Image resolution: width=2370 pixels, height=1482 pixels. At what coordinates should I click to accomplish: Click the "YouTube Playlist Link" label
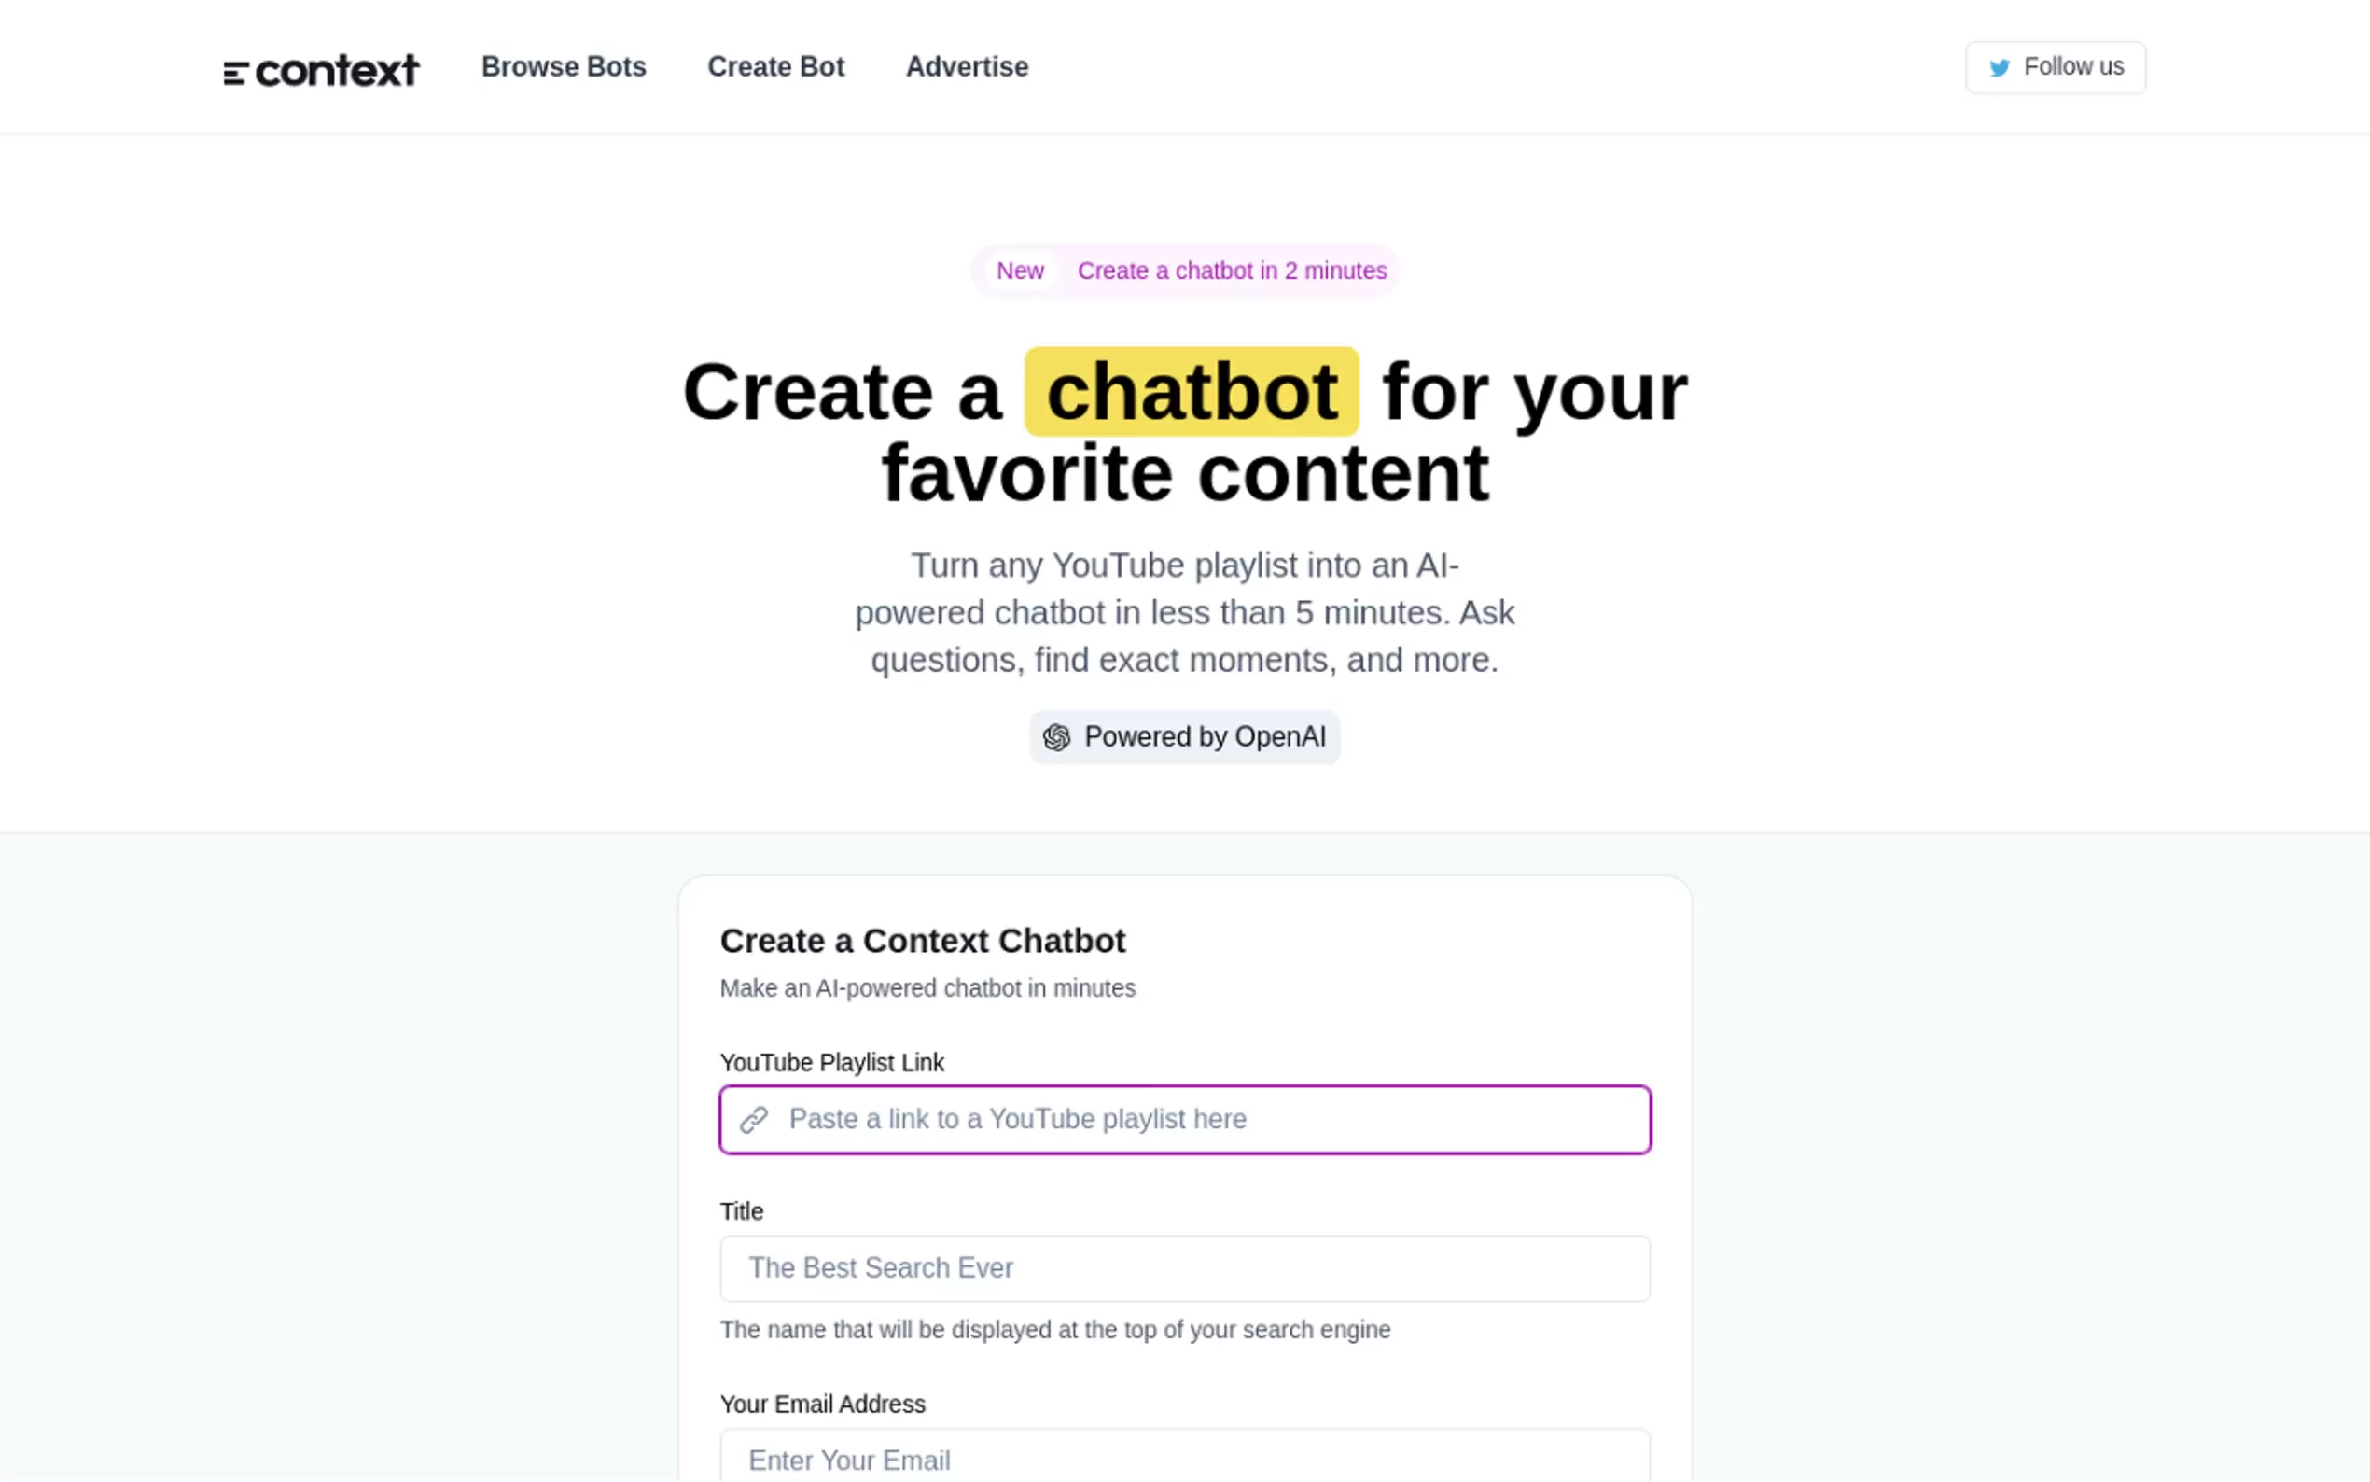click(x=831, y=1062)
